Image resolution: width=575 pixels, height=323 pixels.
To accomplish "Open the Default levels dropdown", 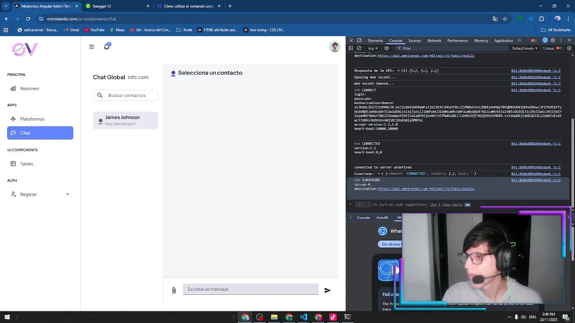I will tap(525, 48).
